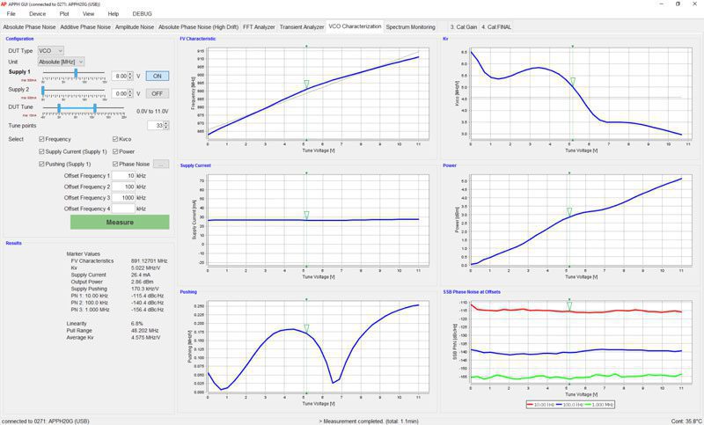Click the marker triangle on Kv plot
704x425 pixels.
point(572,82)
